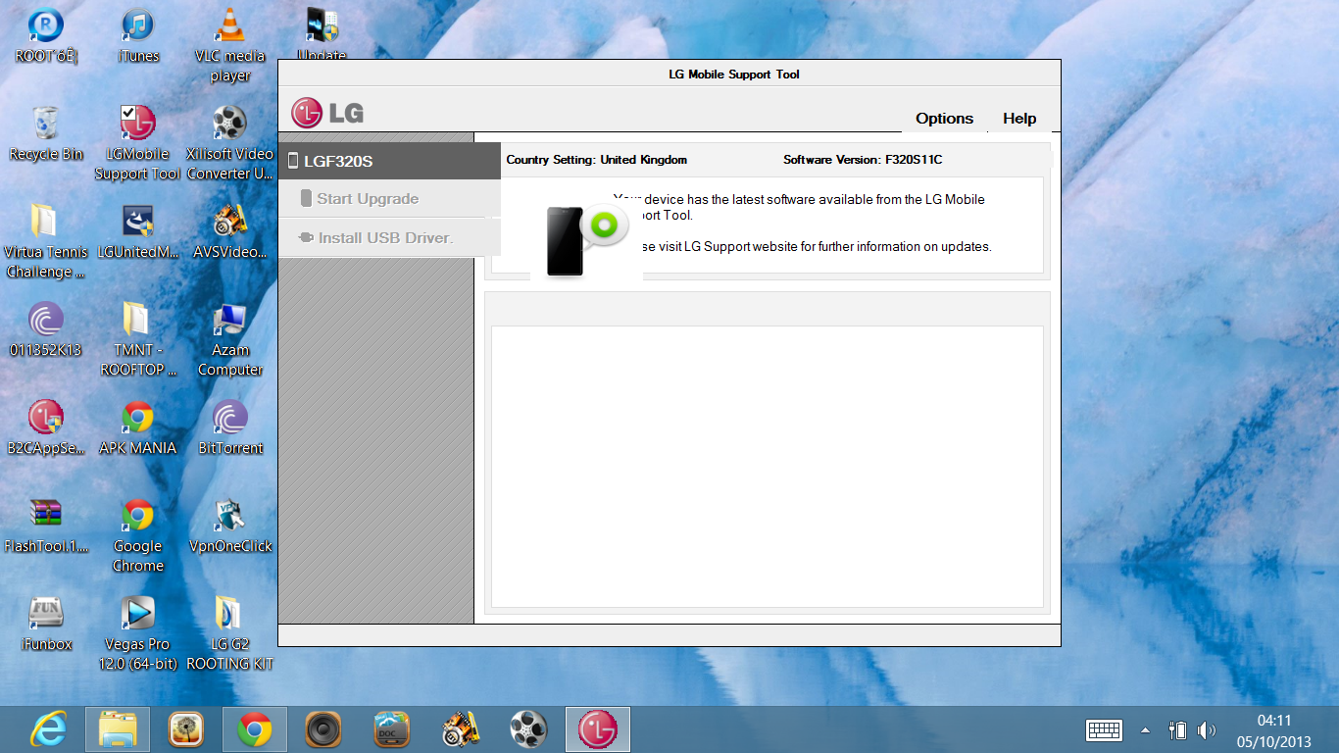Open the Help menu
This screenshot has height=753, width=1339.
[x=1018, y=118]
